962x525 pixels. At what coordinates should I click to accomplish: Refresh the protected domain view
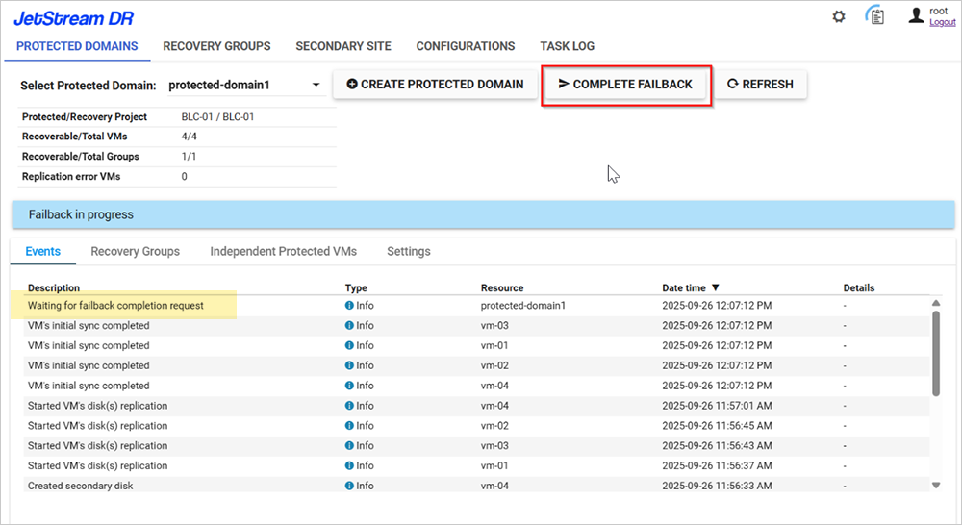click(x=760, y=85)
